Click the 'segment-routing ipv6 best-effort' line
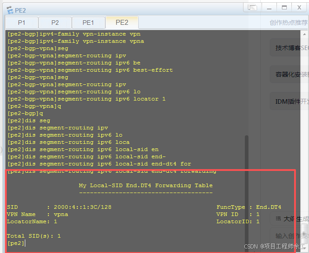The height and width of the screenshot is (253, 309). [x=90, y=70]
